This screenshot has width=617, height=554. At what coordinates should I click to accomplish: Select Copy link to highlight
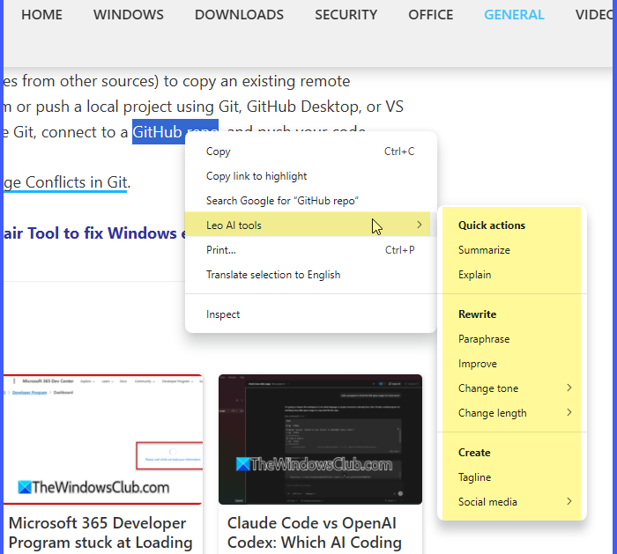310,176
